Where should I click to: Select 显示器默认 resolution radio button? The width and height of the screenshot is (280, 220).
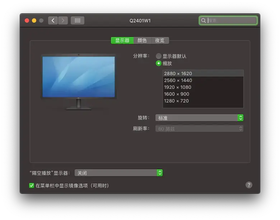pyautogui.click(x=159, y=56)
